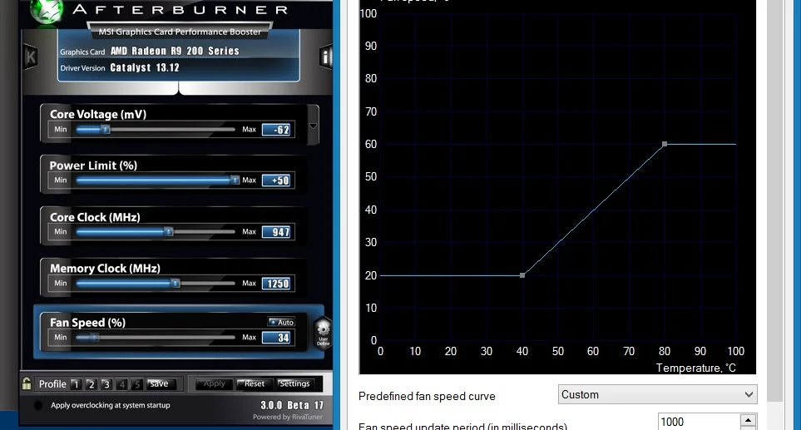Viewport: 801px width, 430px height.
Task: Click the Afterburner logo orb
Action: [x=47, y=11]
